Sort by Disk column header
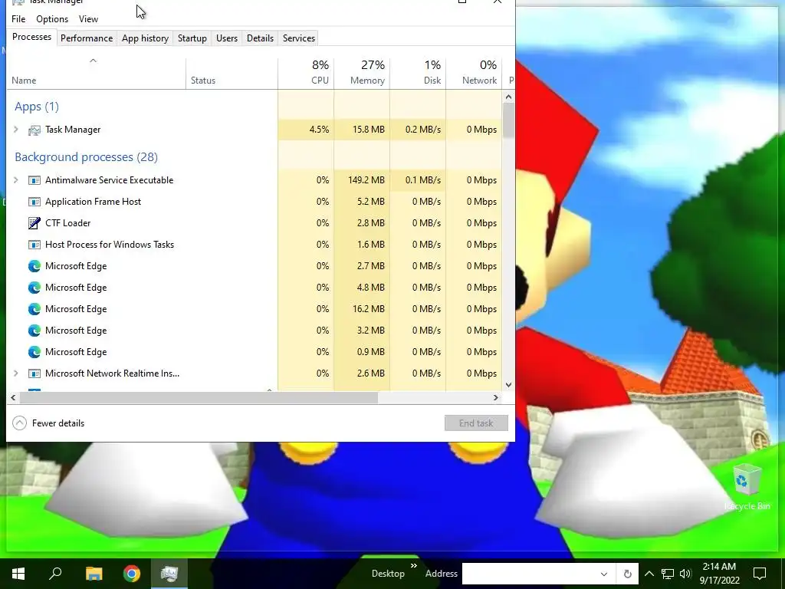The width and height of the screenshot is (785, 589). (x=418, y=74)
